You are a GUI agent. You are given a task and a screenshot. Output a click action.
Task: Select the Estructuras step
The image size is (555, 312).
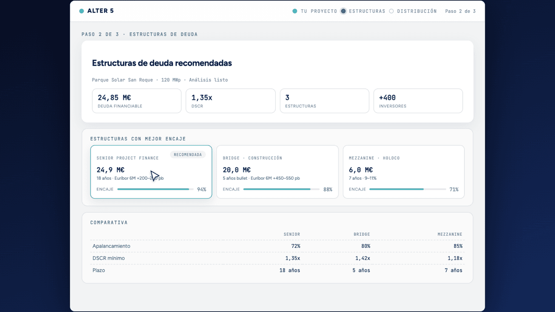367,11
